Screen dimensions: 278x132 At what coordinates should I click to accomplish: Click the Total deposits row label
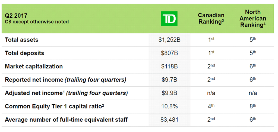pos(24,53)
